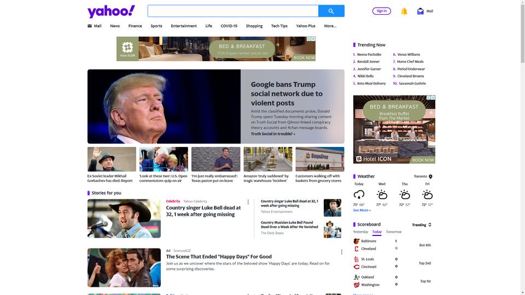Click the Cincinnati Reds team logo
Screen dimensions: 525x295
point(356,267)
